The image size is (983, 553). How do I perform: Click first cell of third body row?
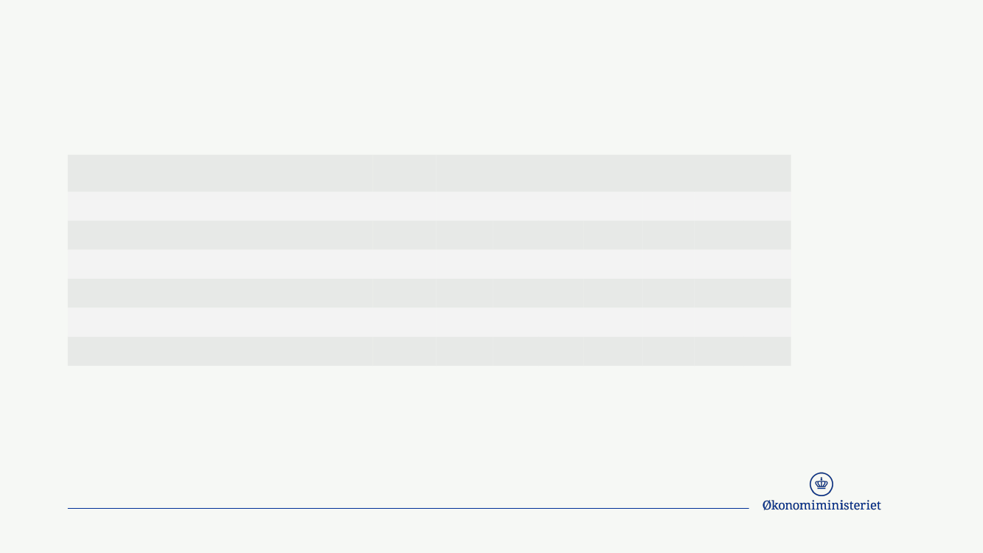221,264
